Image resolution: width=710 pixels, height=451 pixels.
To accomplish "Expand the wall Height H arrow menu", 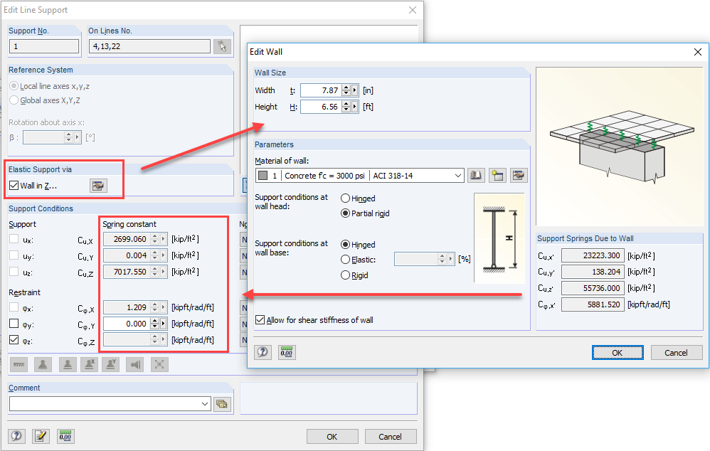I will click(x=355, y=107).
